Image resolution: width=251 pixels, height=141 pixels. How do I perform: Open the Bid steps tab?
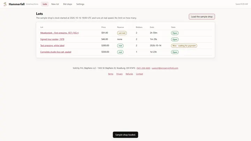[x=68, y=4]
